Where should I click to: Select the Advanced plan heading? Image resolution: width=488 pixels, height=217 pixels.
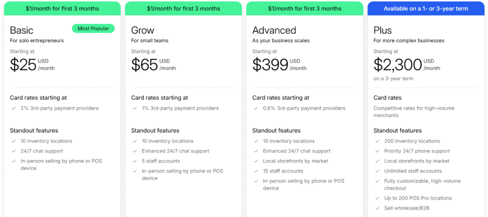pyautogui.click(x=274, y=30)
